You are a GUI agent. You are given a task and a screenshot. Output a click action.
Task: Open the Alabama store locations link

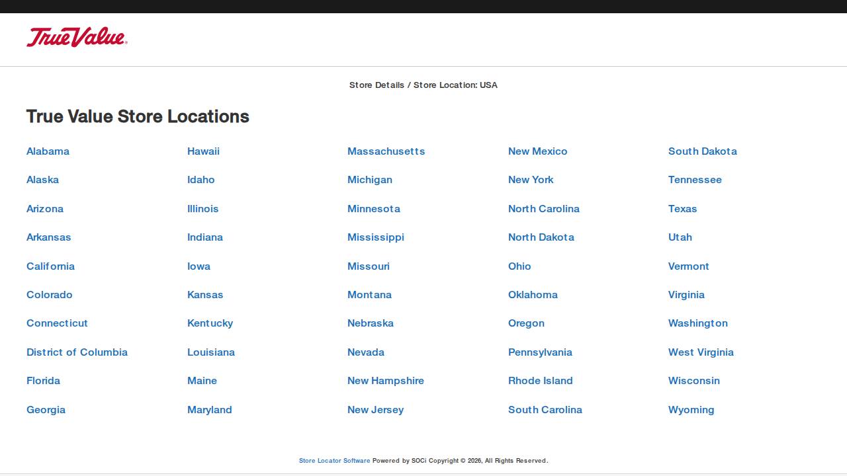(48, 151)
